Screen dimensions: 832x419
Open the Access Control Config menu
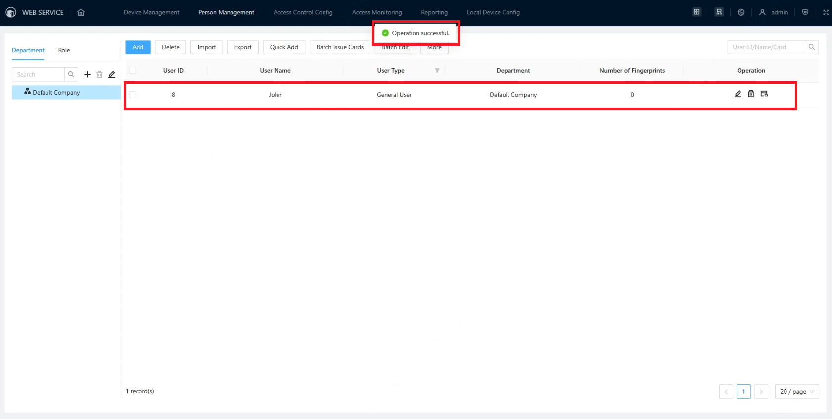click(303, 12)
